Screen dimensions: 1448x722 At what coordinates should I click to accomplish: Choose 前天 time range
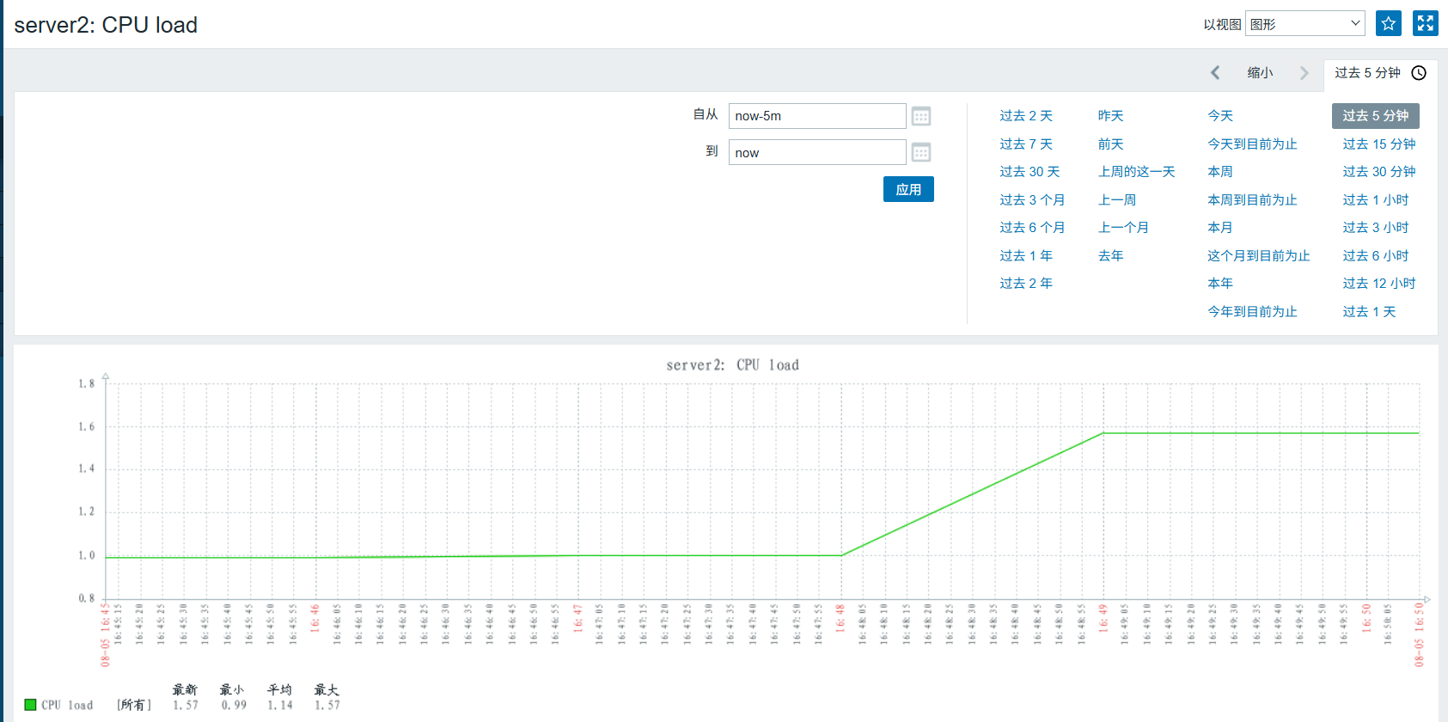1111,144
